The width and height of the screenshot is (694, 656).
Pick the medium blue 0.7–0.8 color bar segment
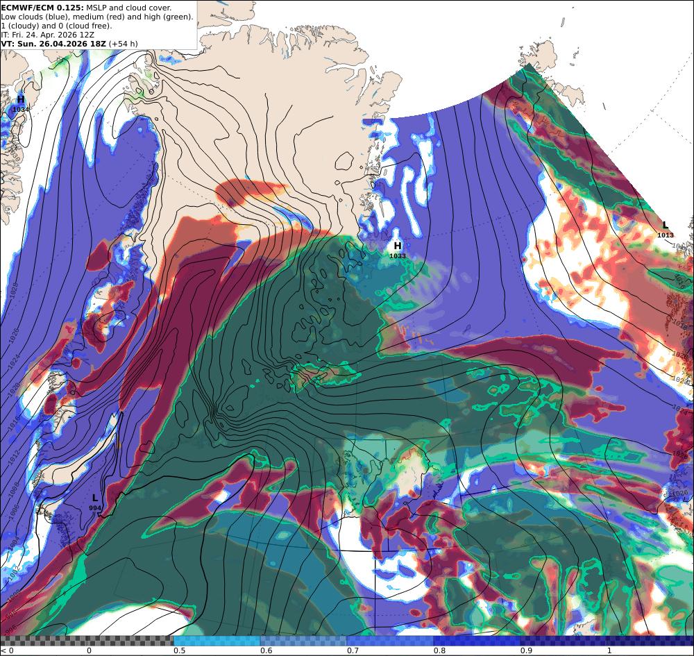coord(390,641)
